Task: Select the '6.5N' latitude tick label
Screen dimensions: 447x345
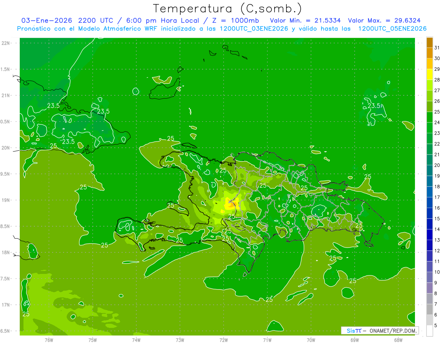Action: click(x=6, y=331)
